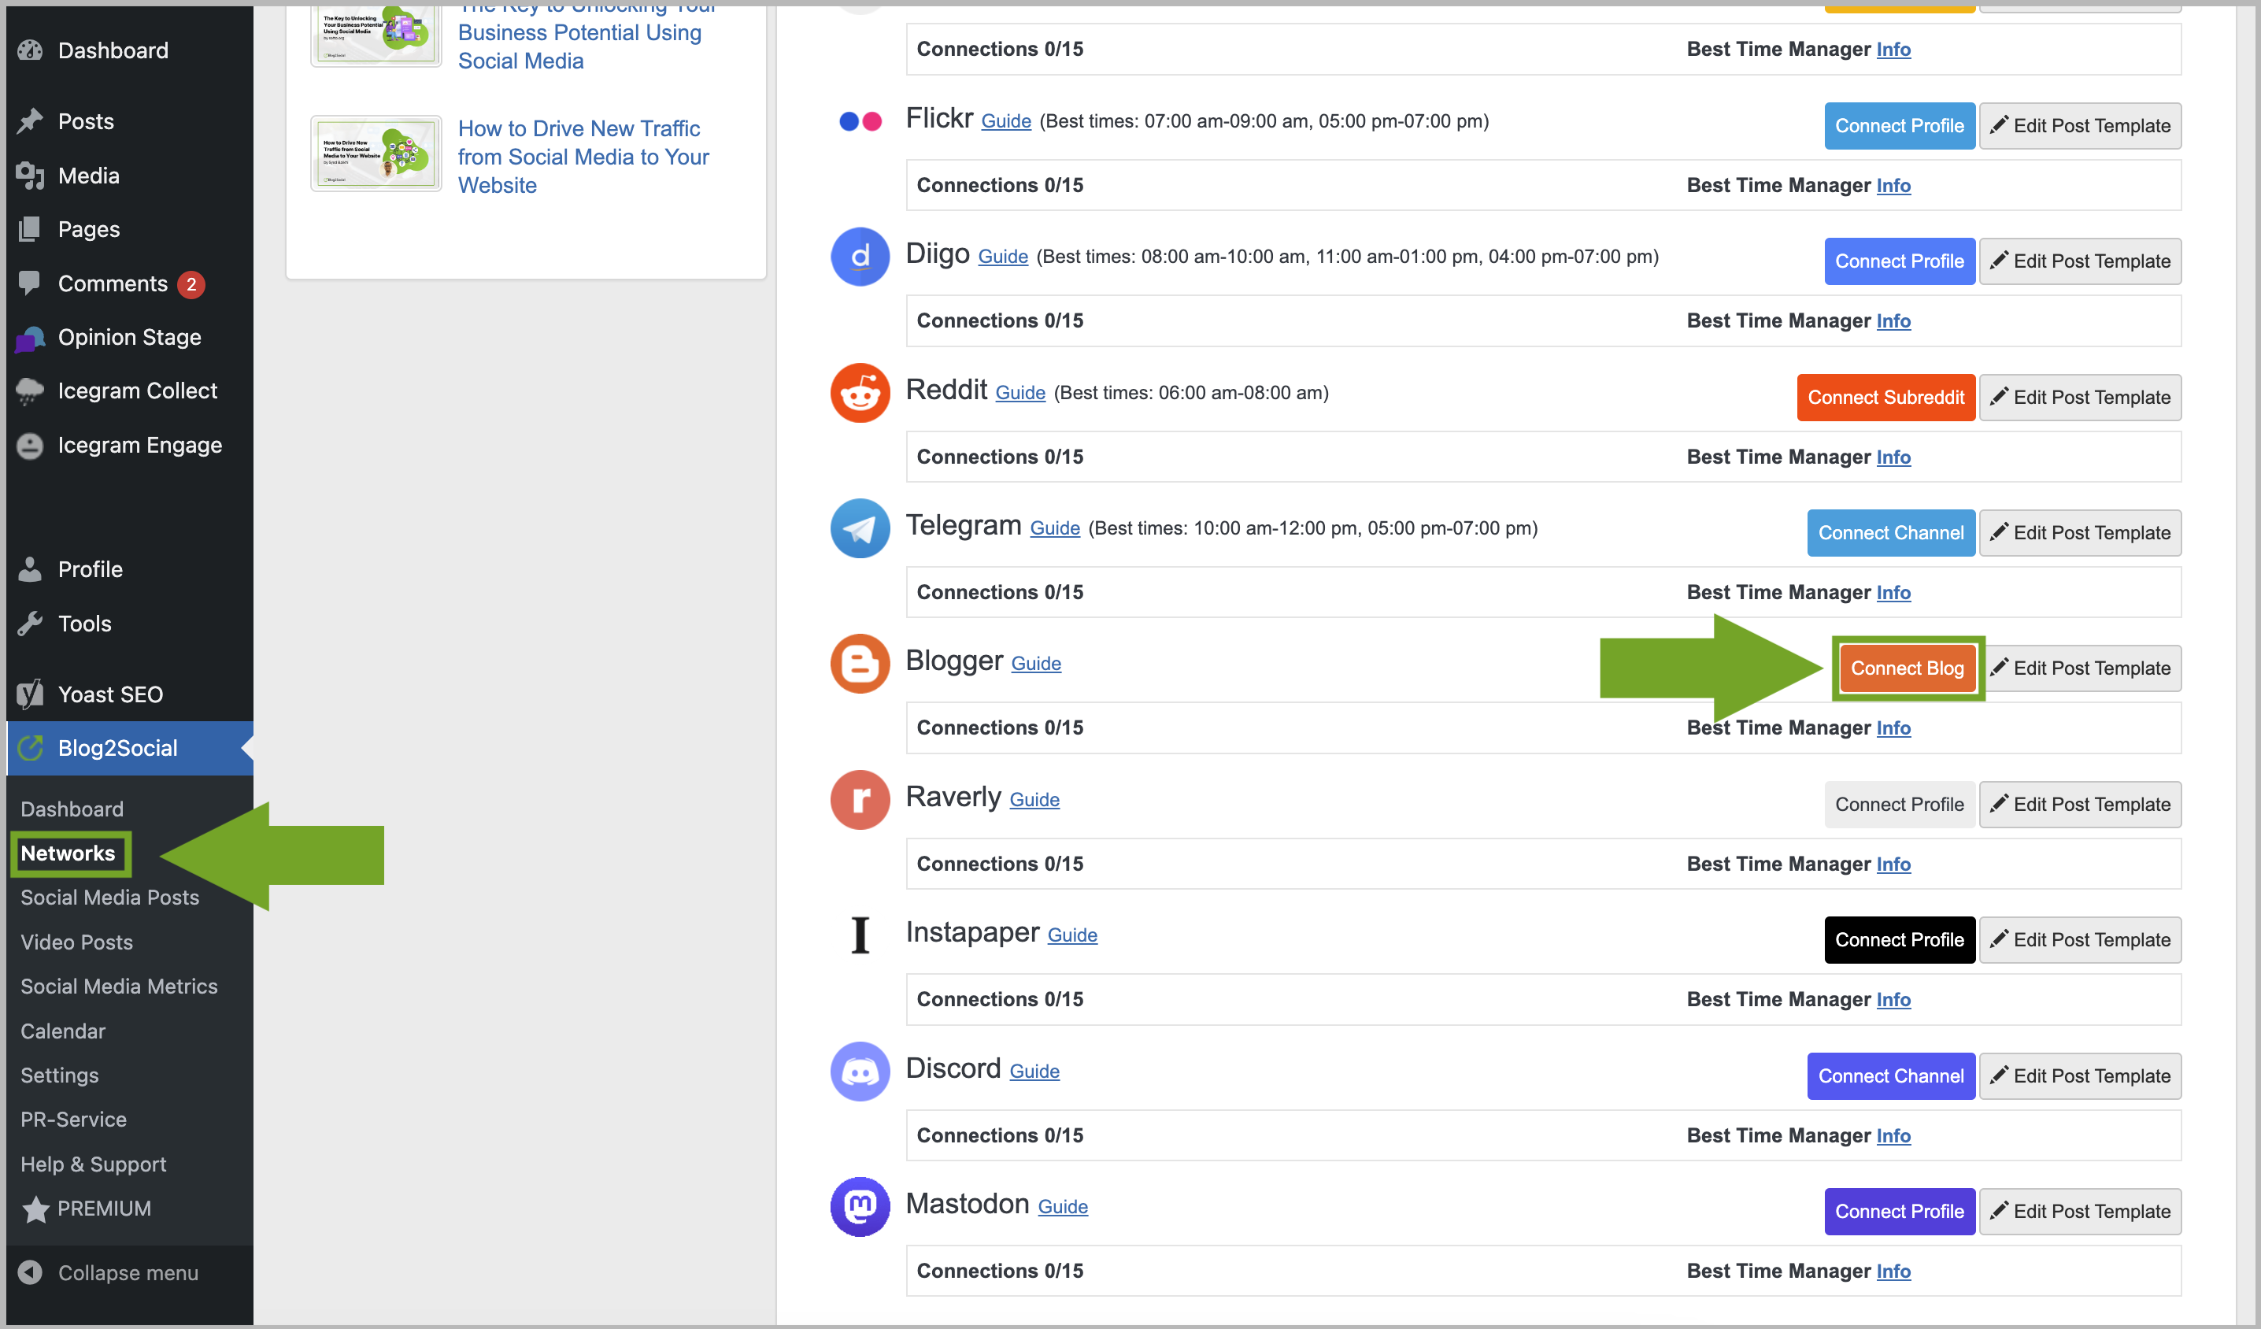The height and width of the screenshot is (1329, 2261).
Task: Open 'How to Drive New Traffic' article link
Action: [583, 157]
